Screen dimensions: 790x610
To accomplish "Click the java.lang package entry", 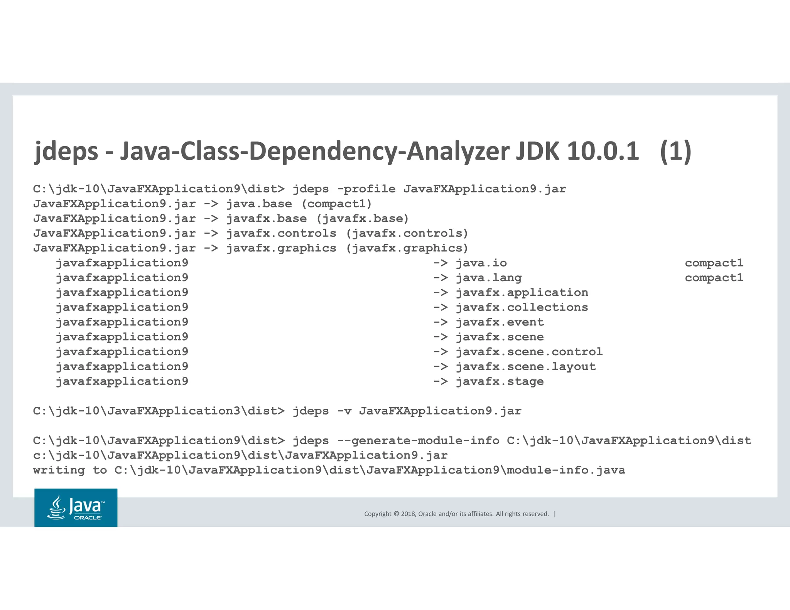I will [x=488, y=278].
